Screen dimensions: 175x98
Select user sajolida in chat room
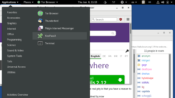click(146, 91)
